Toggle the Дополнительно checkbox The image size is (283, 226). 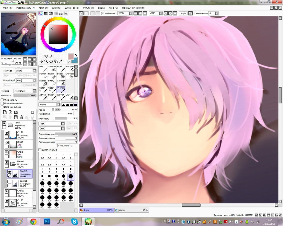40,150
